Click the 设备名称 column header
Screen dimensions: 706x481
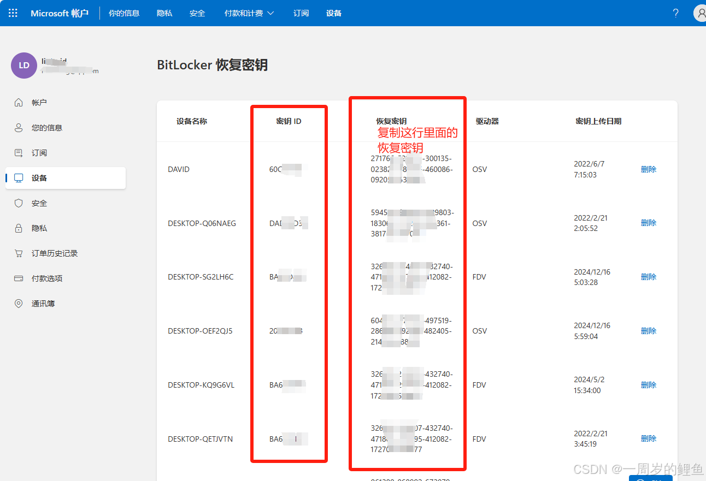tap(192, 121)
